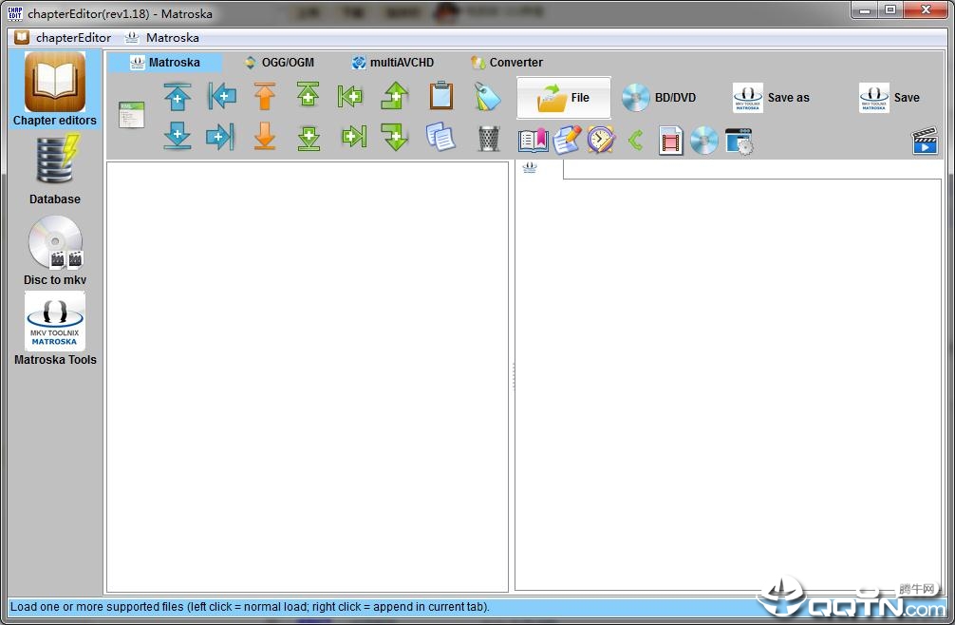Click the blue down-arrow plus icon
Screen dimensions: 955x625
[178, 137]
